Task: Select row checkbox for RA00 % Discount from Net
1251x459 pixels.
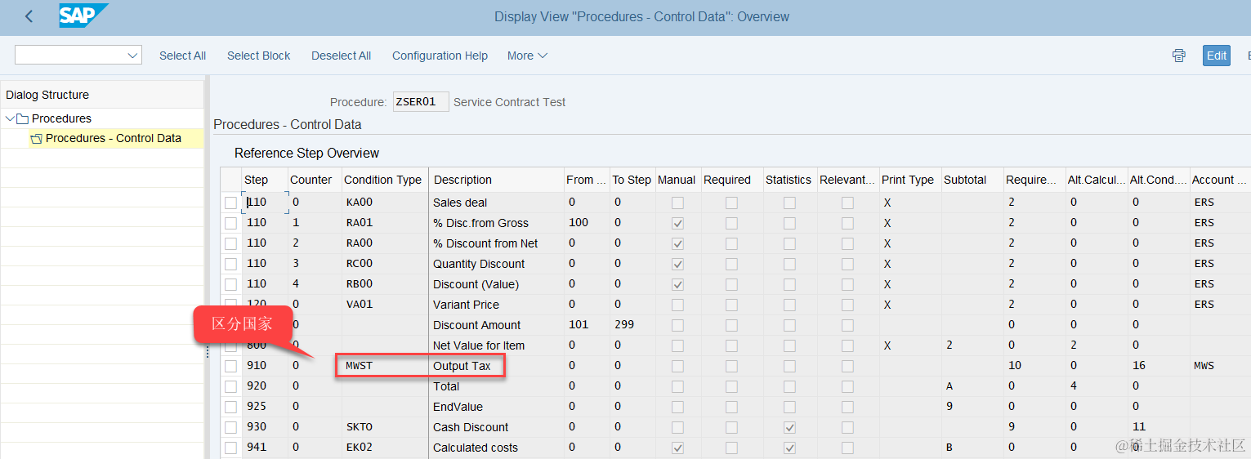Action: [231, 243]
